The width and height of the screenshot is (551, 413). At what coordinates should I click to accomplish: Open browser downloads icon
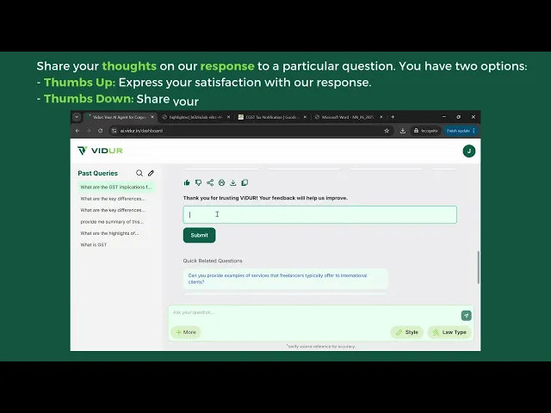click(x=403, y=131)
